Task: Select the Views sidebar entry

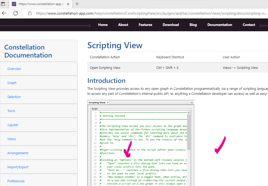Action: [11, 139]
